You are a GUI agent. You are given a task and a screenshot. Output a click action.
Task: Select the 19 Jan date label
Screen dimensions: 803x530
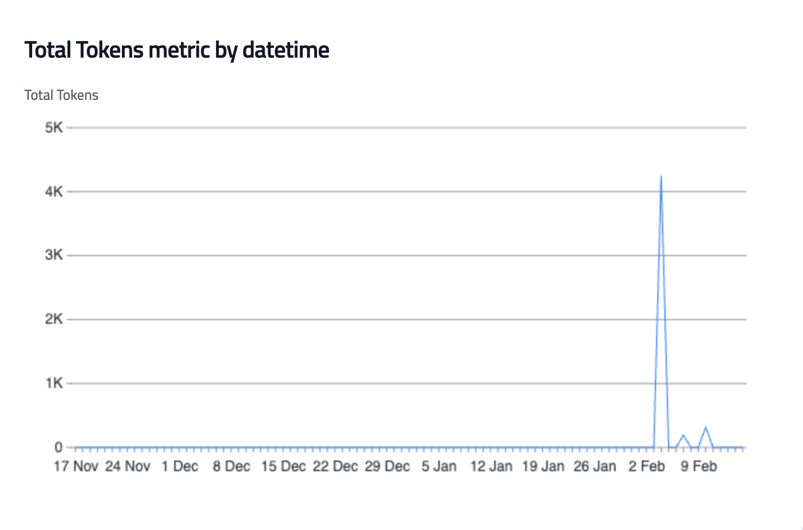[x=542, y=466]
